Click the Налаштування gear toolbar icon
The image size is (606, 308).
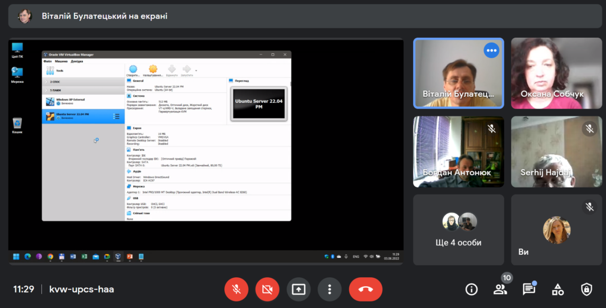coord(153,70)
